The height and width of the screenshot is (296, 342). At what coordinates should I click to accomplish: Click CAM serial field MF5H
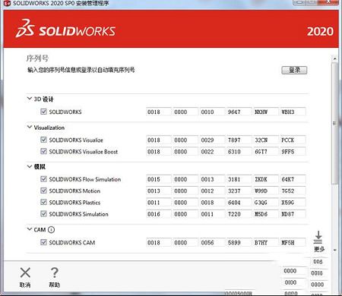pyautogui.click(x=293, y=242)
